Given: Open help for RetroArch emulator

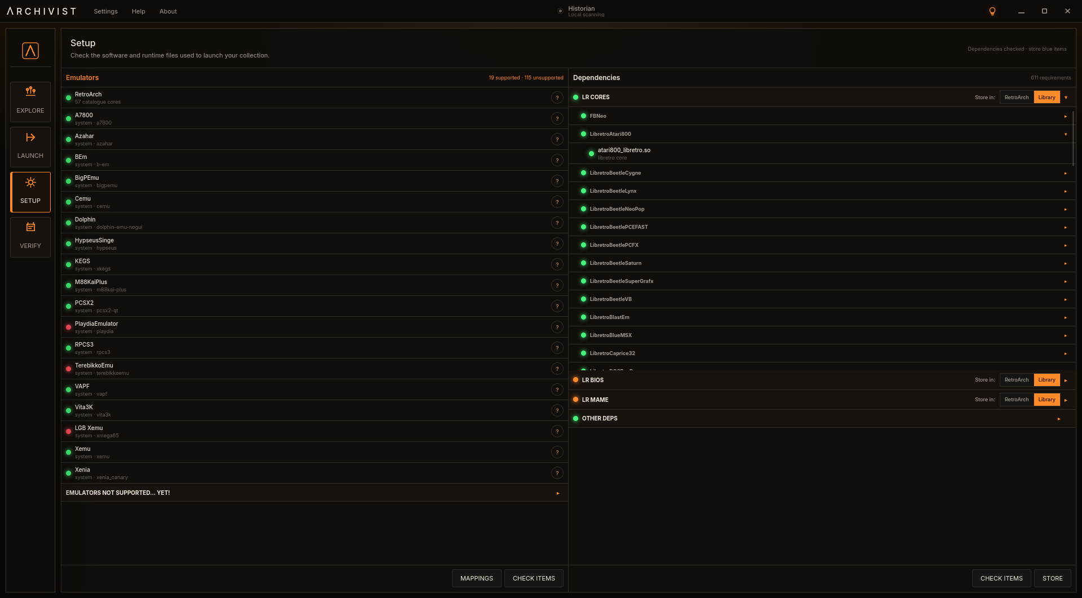Looking at the screenshot, I should pyautogui.click(x=557, y=98).
